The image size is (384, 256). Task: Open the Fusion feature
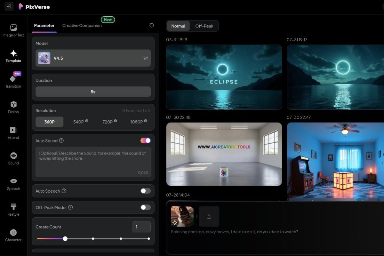click(x=13, y=107)
